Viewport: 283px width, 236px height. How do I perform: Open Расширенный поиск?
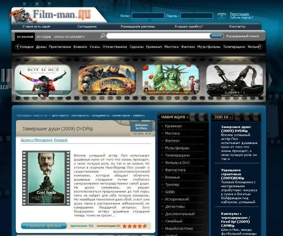click(243, 36)
